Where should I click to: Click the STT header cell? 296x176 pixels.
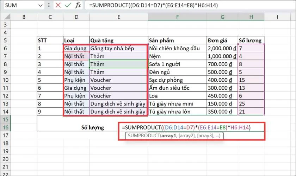click(x=50, y=40)
